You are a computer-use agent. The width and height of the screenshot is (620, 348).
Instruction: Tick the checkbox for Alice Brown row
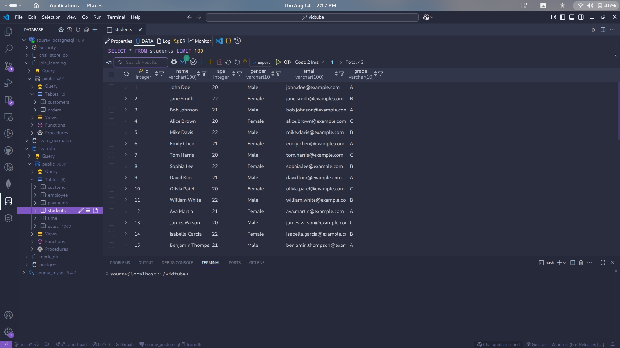[111, 121]
